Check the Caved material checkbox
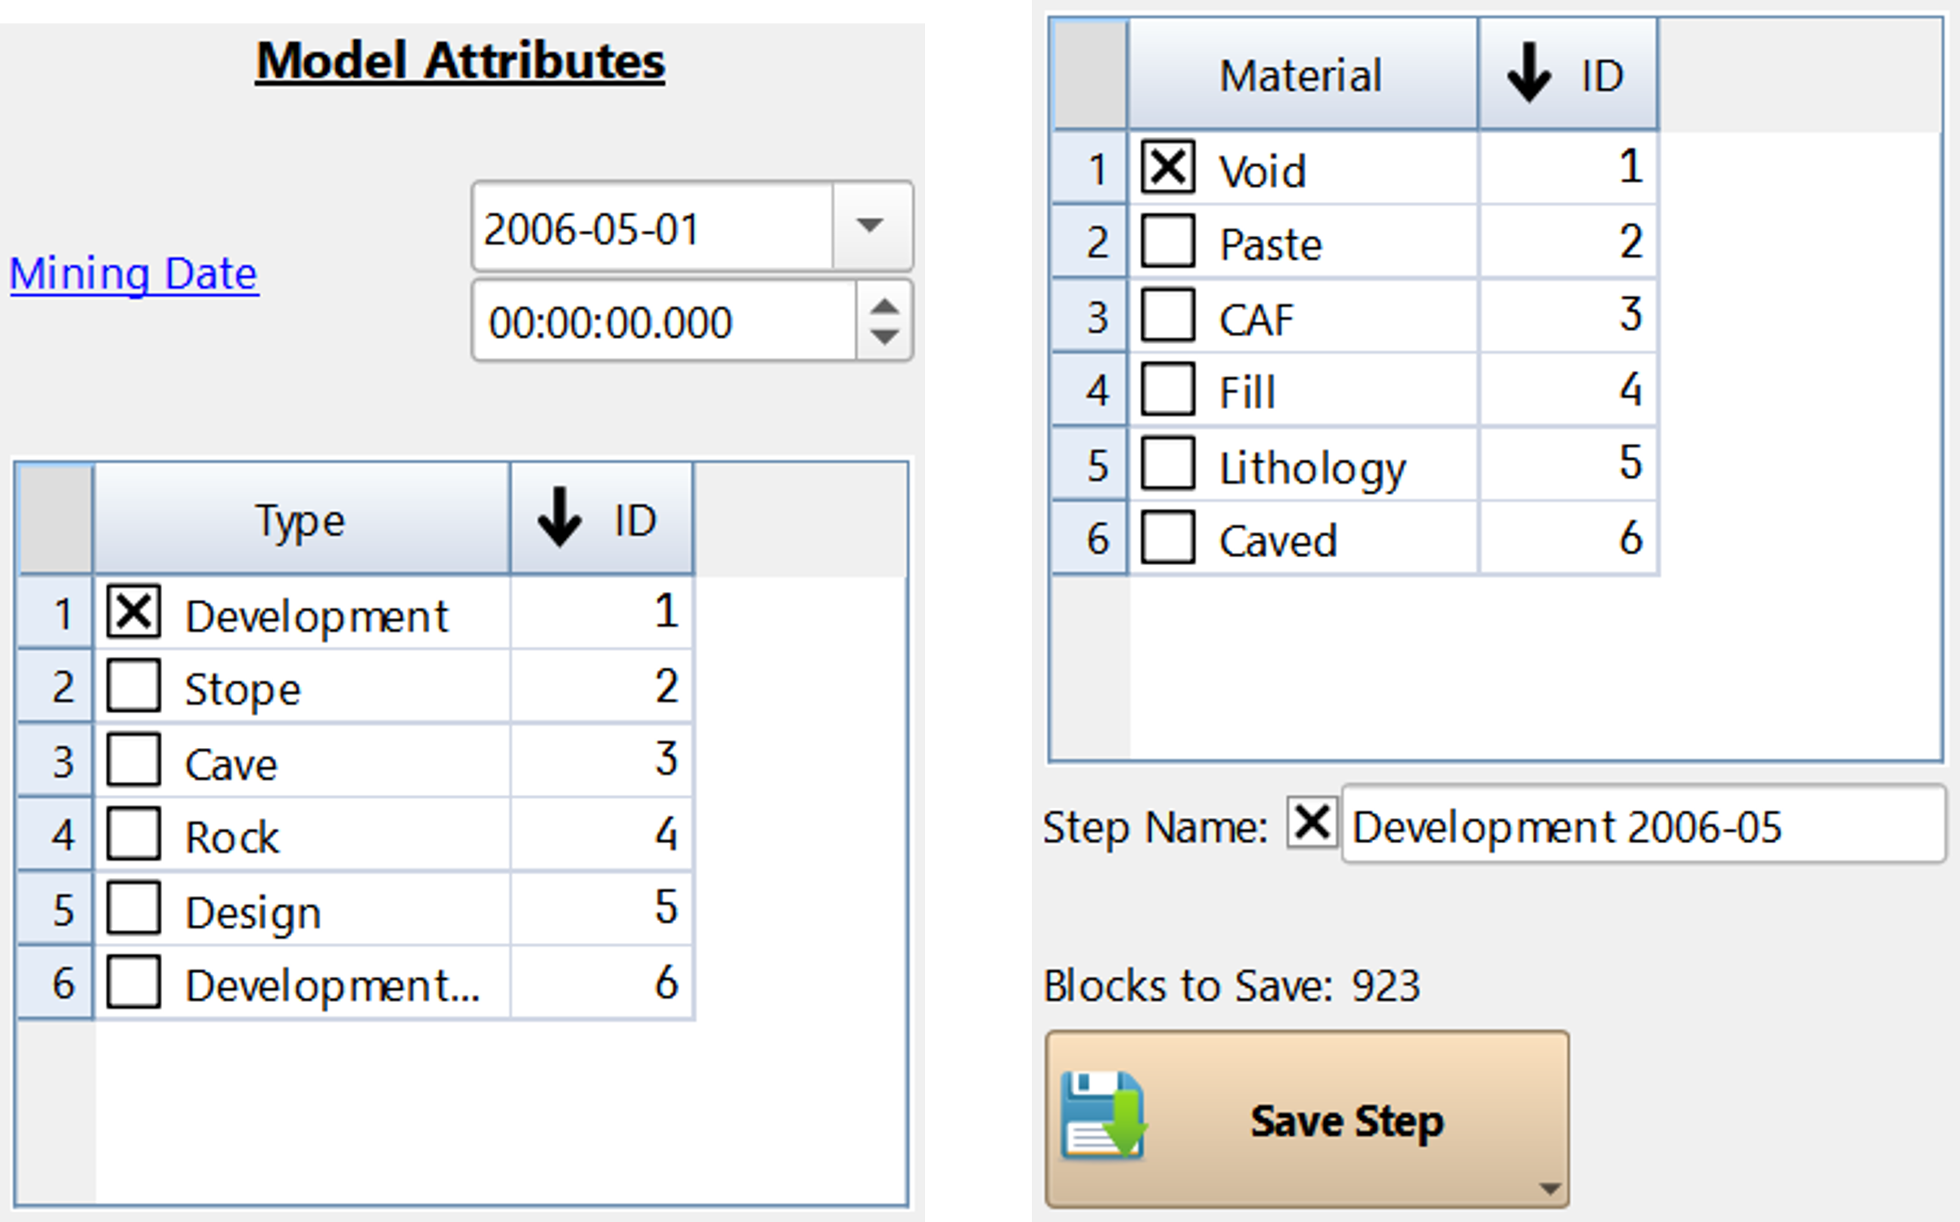The image size is (1960, 1222). pyautogui.click(x=1168, y=537)
